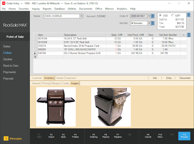Open the menu icon beside Order number
Screen dimensions: 194x144
153,16
